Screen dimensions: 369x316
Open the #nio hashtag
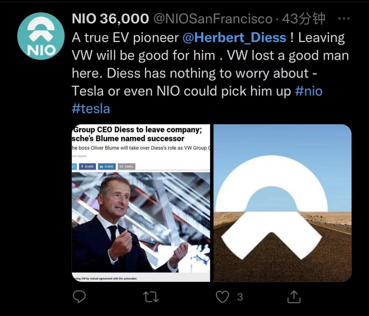309,91
